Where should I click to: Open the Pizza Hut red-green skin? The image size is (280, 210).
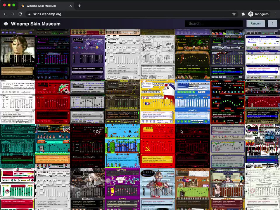(18, 189)
